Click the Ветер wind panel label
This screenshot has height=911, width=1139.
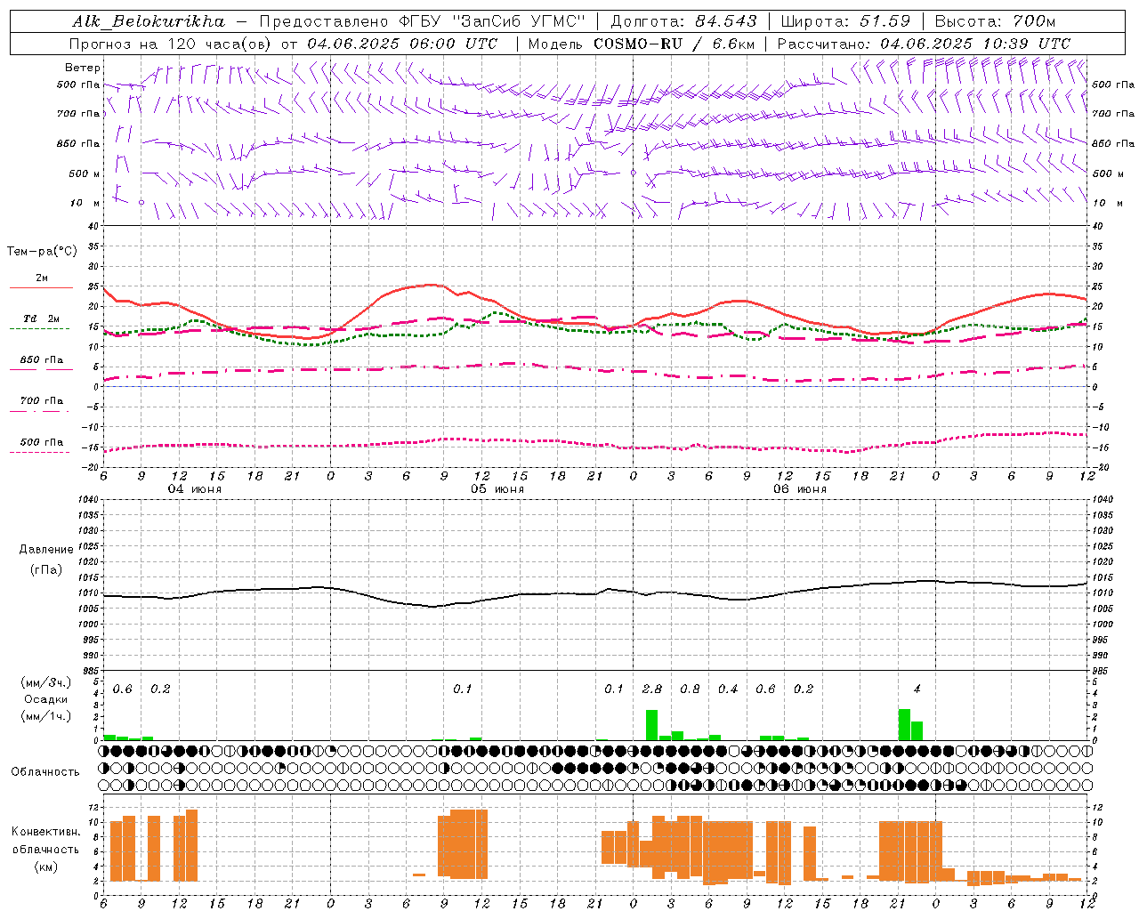[x=83, y=68]
